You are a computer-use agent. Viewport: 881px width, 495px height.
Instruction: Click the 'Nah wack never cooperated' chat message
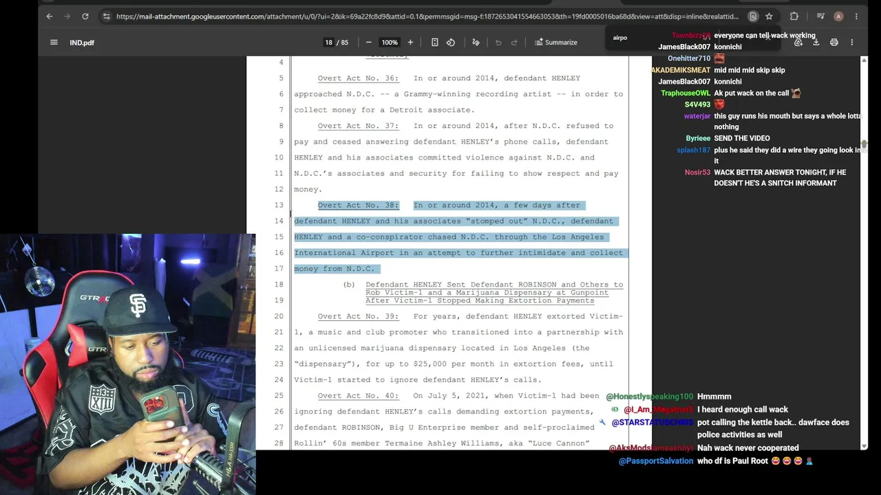[748, 448]
